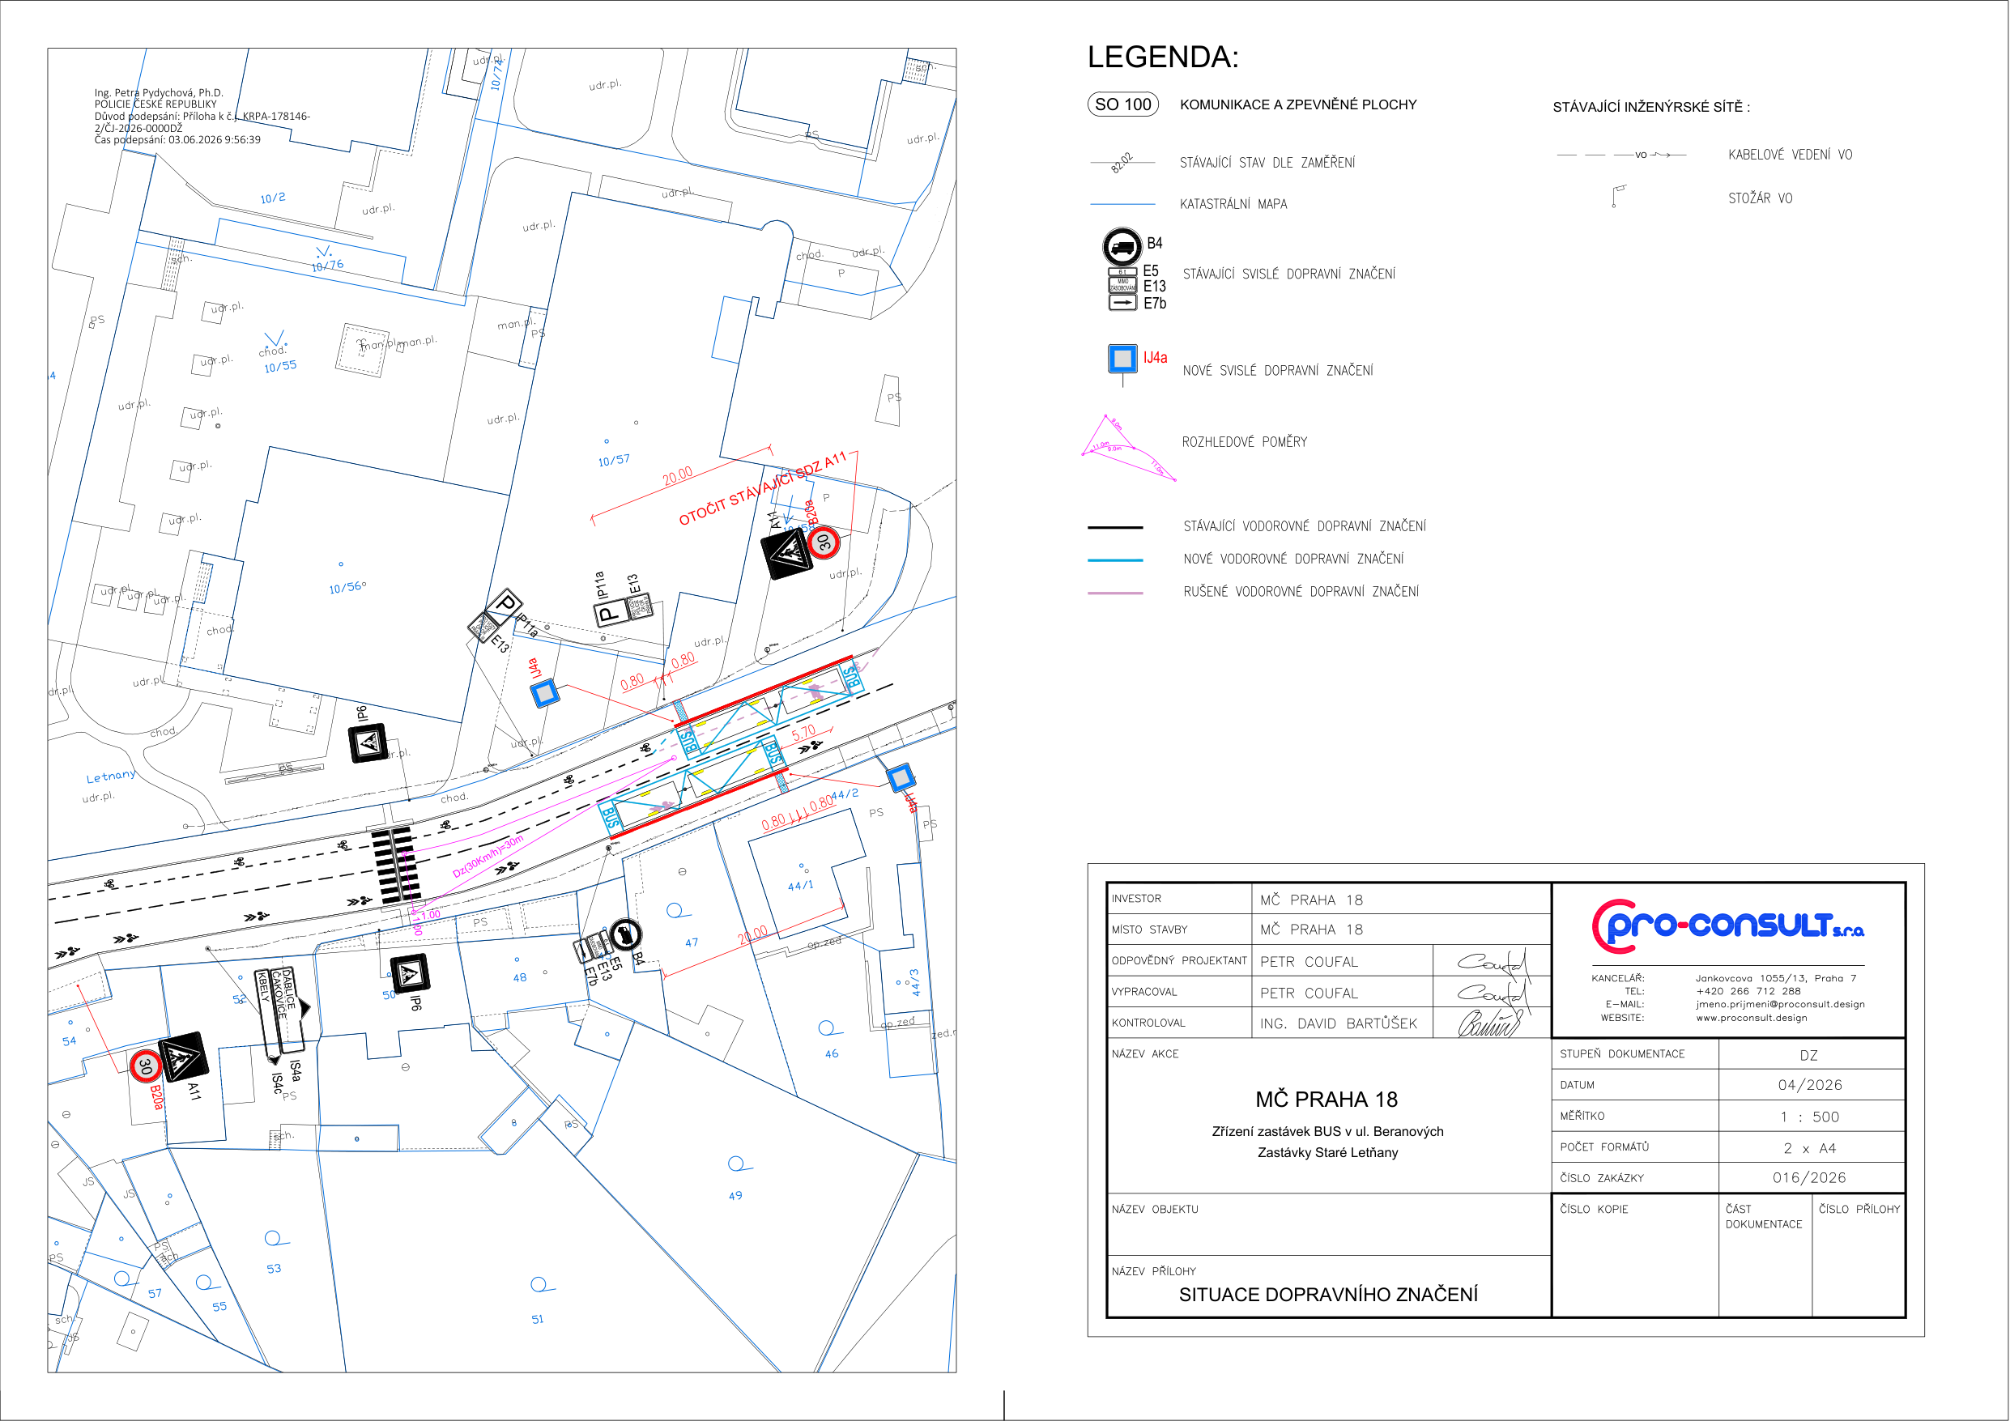The height and width of the screenshot is (1421, 2010).
Task: Select the IS4a direction sign Ďáblice Čakovice
Action: click(x=292, y=1010)
